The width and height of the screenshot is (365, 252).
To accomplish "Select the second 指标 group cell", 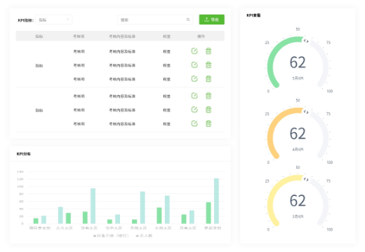I will (x=39, y=110).
